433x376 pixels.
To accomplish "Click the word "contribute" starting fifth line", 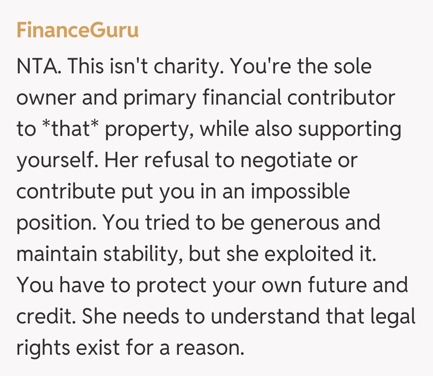I will tap(65, 192).
